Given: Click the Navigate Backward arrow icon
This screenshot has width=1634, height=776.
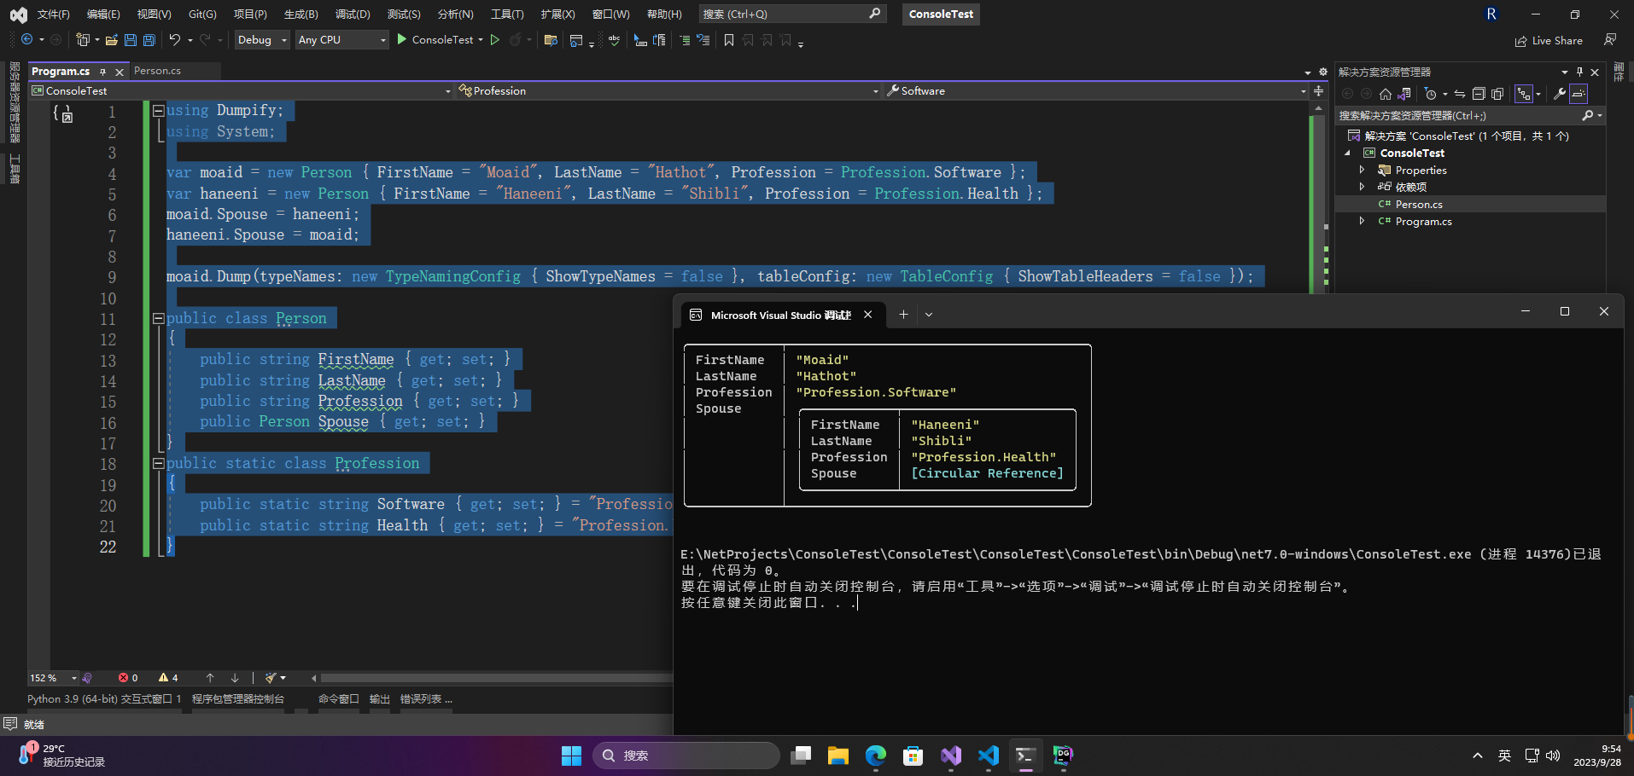Looking at the screenshot, I should point(27,40).
